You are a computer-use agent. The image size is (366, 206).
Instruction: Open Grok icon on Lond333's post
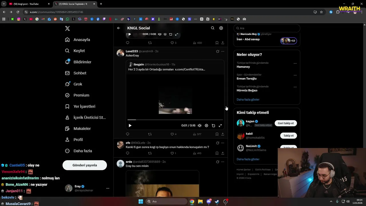click(x=218, y=51)
